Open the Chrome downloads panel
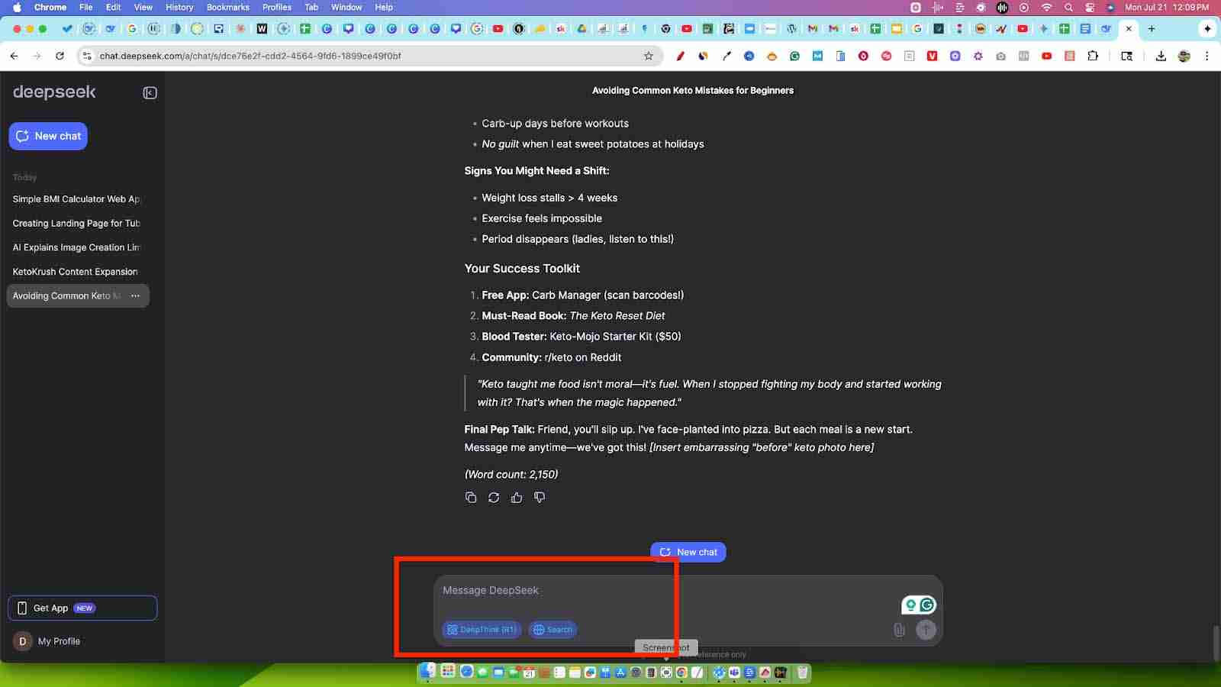This screenshot has width=1221, height=687. coord(1161,56)
